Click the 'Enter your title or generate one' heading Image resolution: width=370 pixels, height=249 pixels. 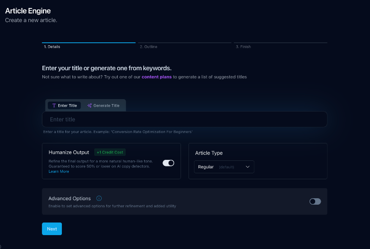coord(107,68)
